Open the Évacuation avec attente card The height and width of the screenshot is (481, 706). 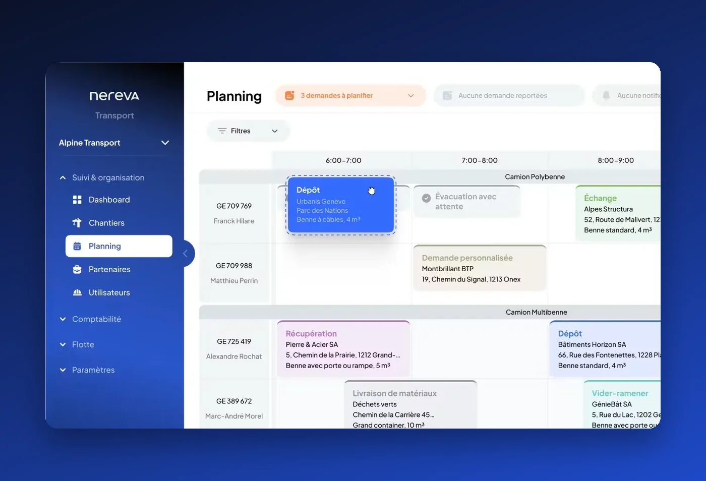(467, 201)
